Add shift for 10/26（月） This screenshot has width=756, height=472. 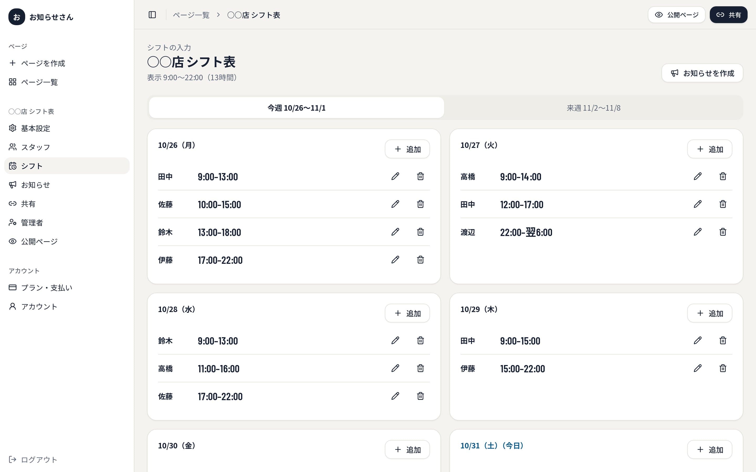pyautogui.click(x=407, y=149)
